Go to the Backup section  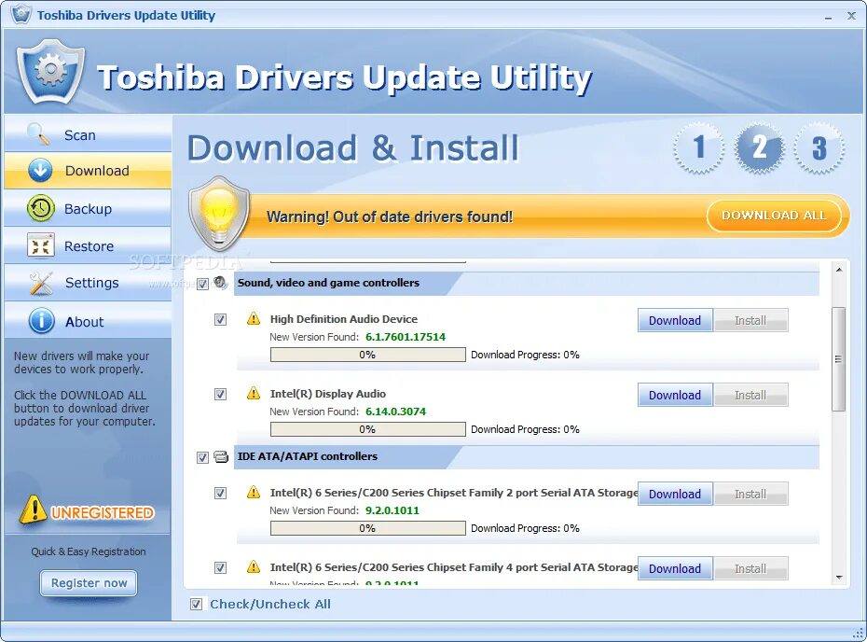click(x=88, y=209)
